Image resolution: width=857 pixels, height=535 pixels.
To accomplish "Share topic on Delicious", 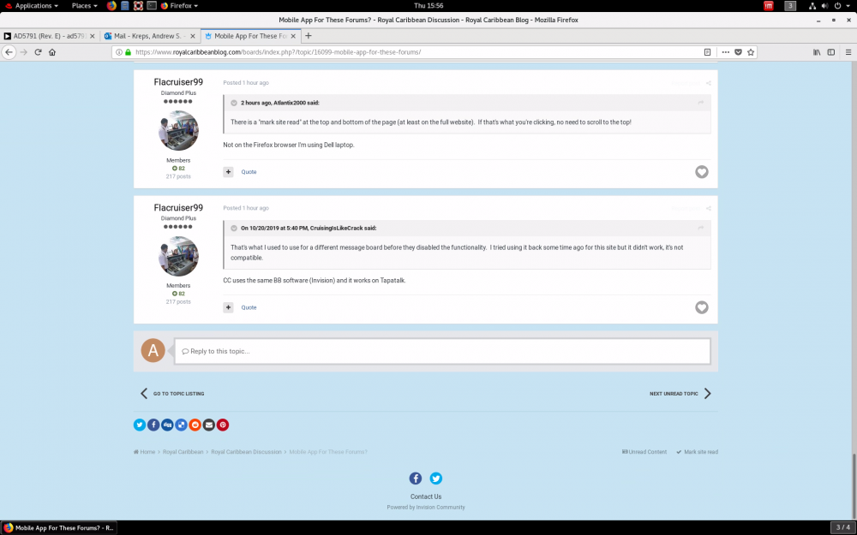I will 181,425.
